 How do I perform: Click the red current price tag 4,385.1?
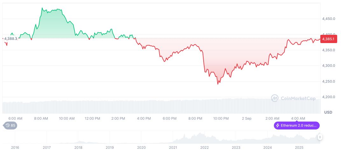pyautogui.click(x=328, y=39)
